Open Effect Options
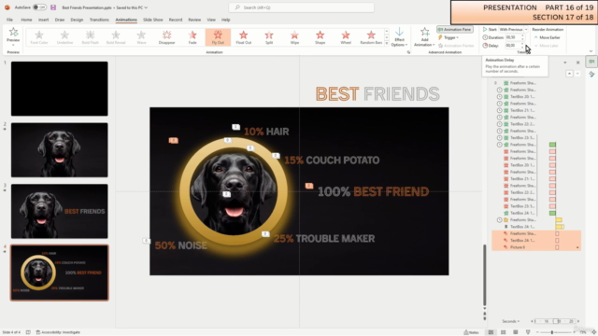The height and width of the screenshot is (336, 598). click(x=399, y=37)
